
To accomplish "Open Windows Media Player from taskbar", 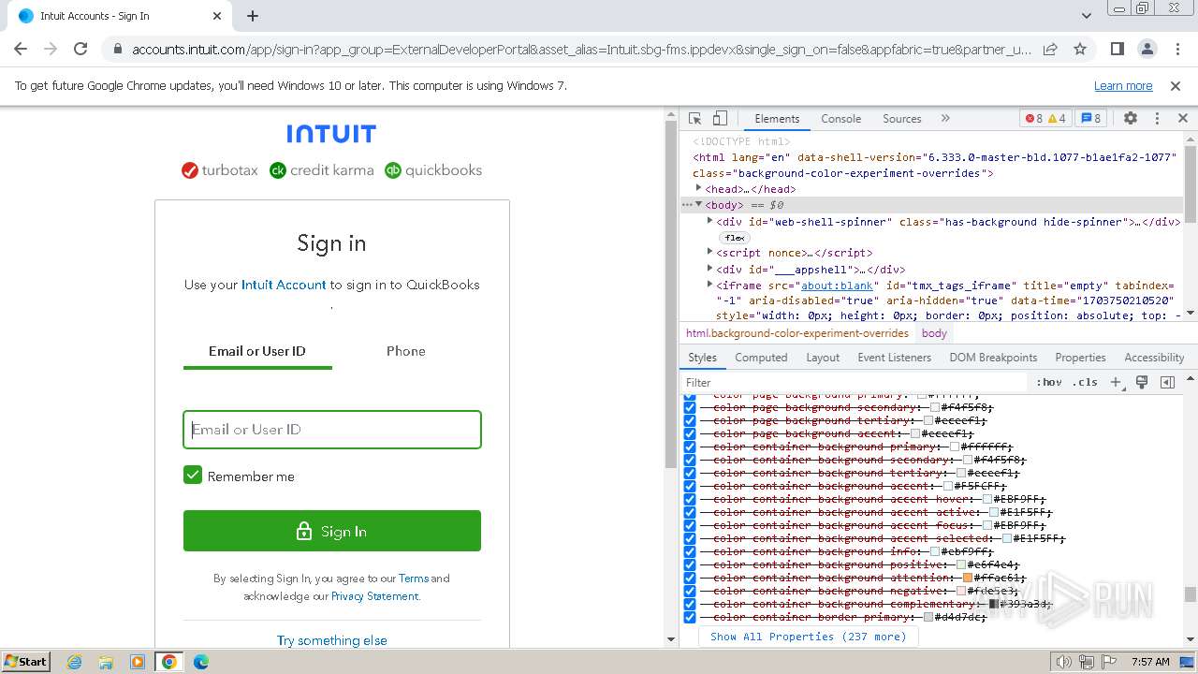I will [138, 662].
